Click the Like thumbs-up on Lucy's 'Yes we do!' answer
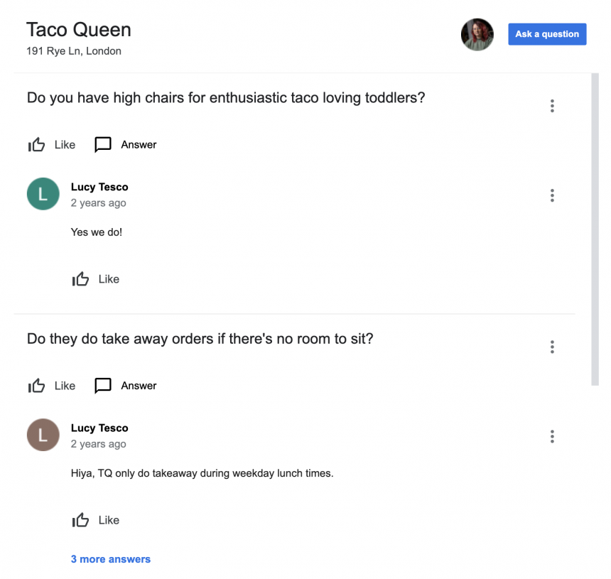The width and height of the screenshot is (611, 579). pos(81,278)
